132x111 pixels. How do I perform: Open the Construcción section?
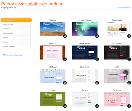[16, 24]
